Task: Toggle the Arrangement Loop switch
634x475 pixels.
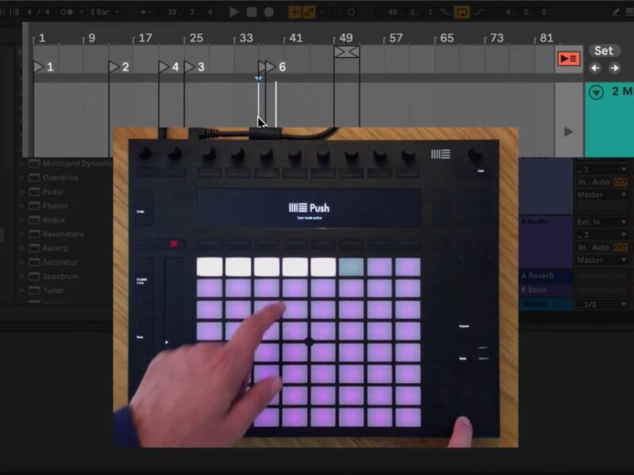Action: (x=462, y=12)
